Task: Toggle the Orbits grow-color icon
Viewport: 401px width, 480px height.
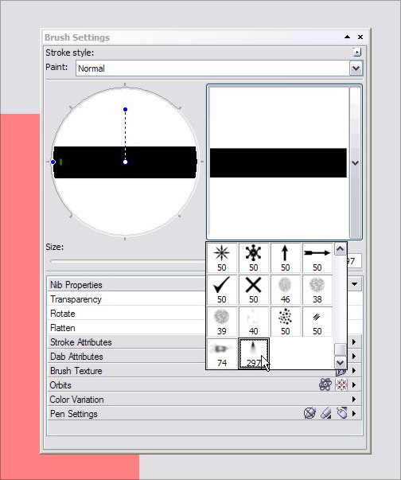Action: (x=341, y=384)
